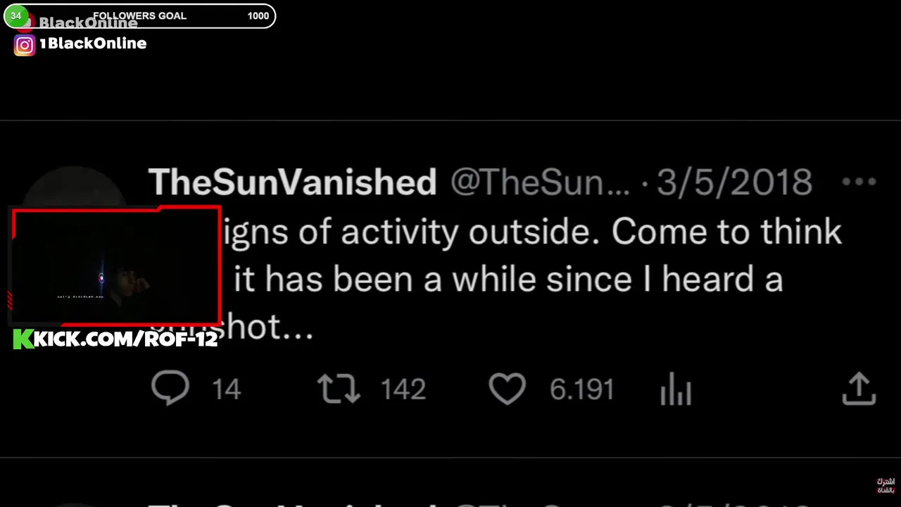The width and height of the screenshot is (901, 507).
Task: Open the three-dot more options menu
Action: [859, 182]
